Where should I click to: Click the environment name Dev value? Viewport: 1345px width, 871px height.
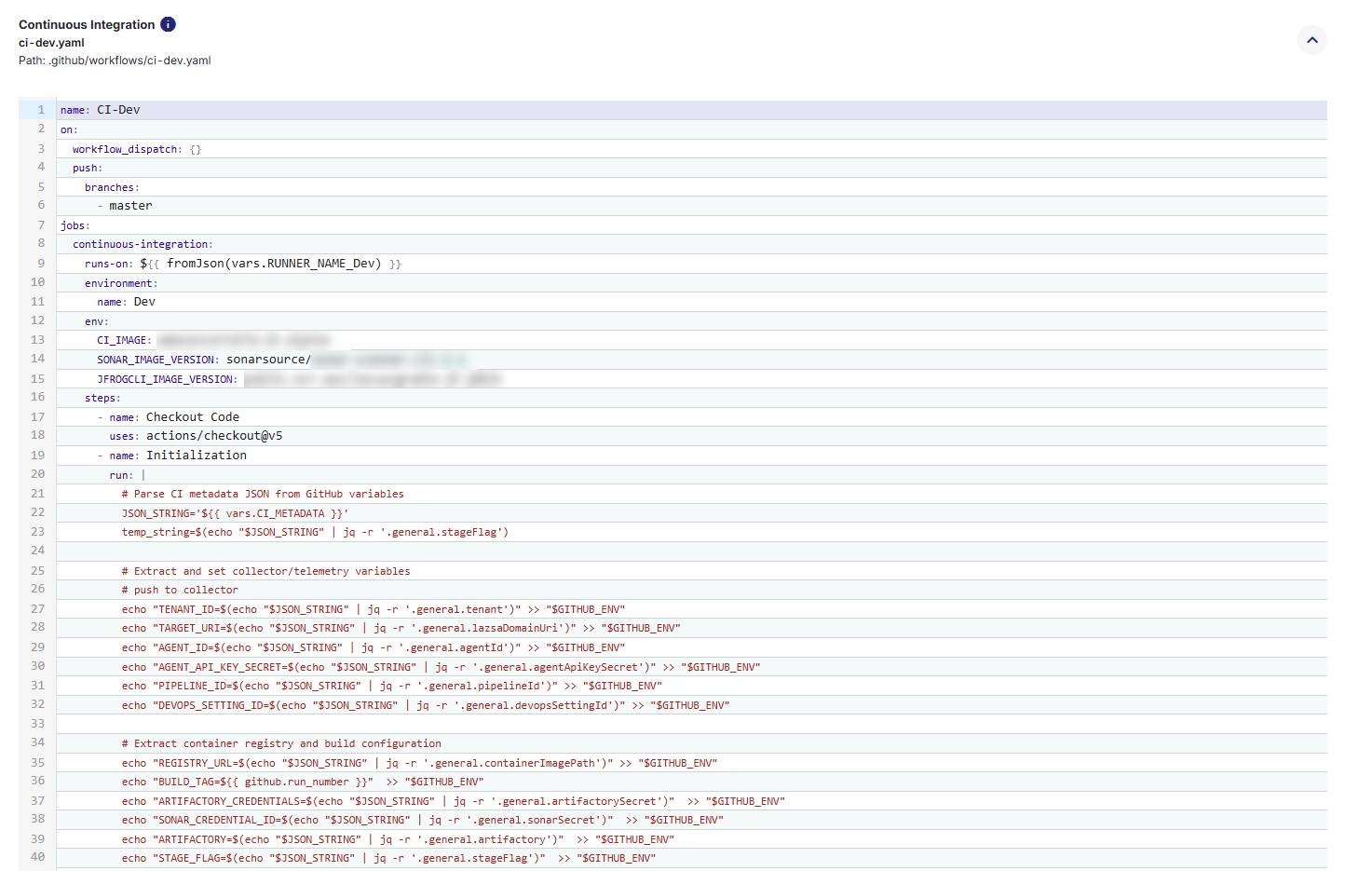[x=144, y=301]
